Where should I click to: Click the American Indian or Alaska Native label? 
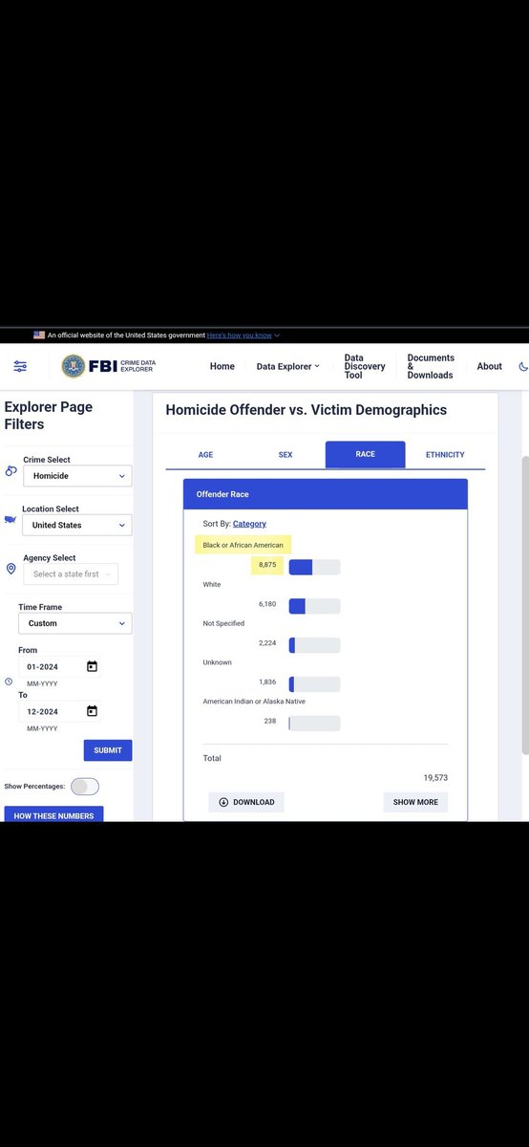pyautogui.click(x=254, y=702)
